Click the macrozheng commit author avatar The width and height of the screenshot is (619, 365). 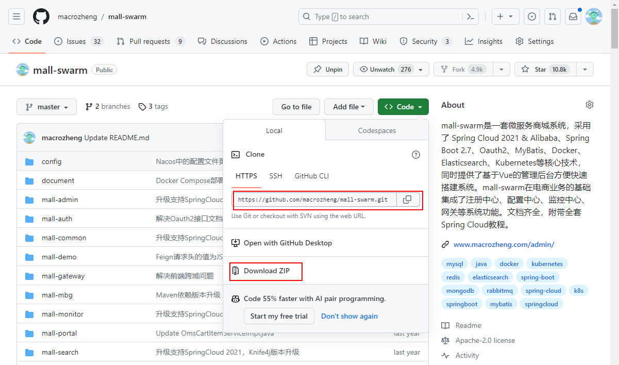(29, 138)
